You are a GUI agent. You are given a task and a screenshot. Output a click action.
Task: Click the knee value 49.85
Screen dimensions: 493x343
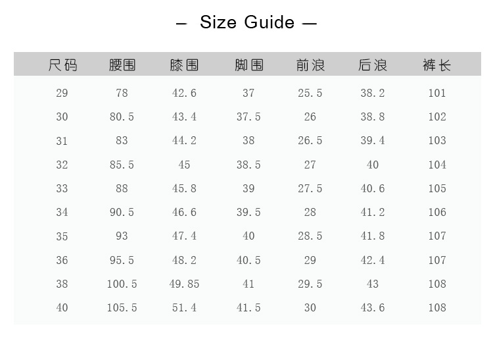pyautogui.click(x=184, y=284)
